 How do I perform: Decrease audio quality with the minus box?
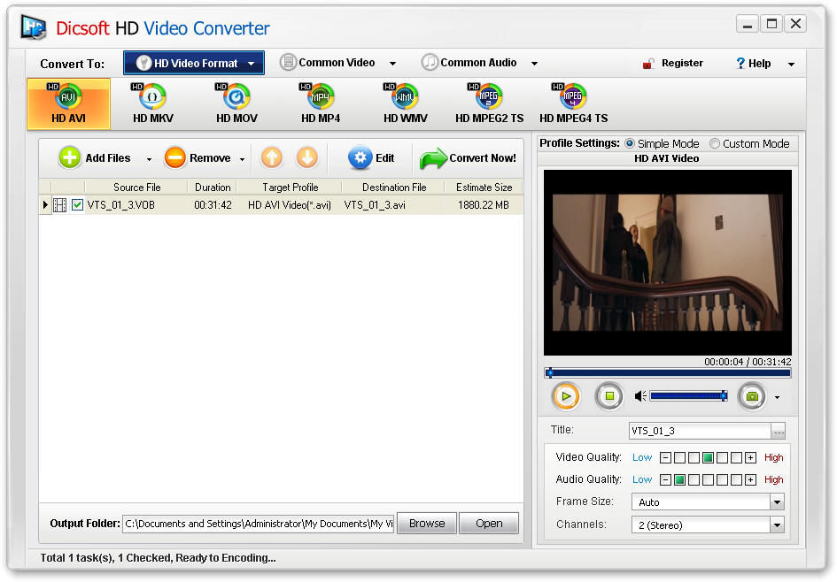665,479
